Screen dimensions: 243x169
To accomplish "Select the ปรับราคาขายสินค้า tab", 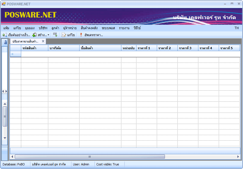I will [x=25, y=41].
